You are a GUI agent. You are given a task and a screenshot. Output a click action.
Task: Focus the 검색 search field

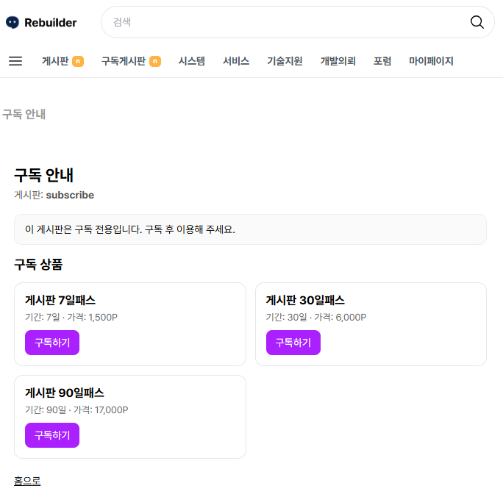(287, 22)
